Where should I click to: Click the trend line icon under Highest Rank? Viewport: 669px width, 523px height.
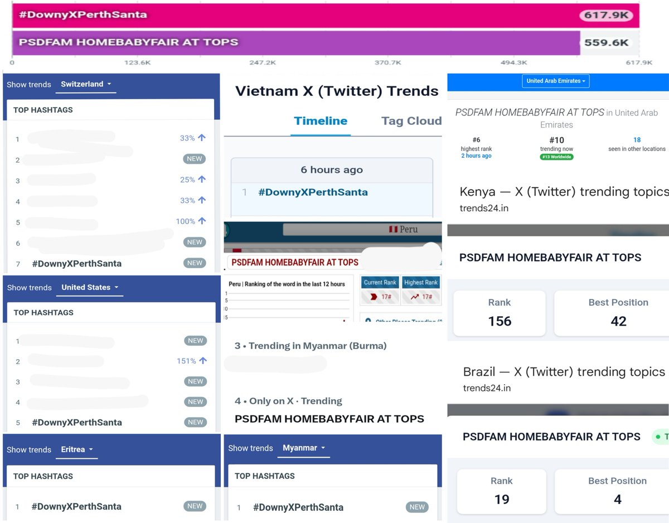coord(414,297)
